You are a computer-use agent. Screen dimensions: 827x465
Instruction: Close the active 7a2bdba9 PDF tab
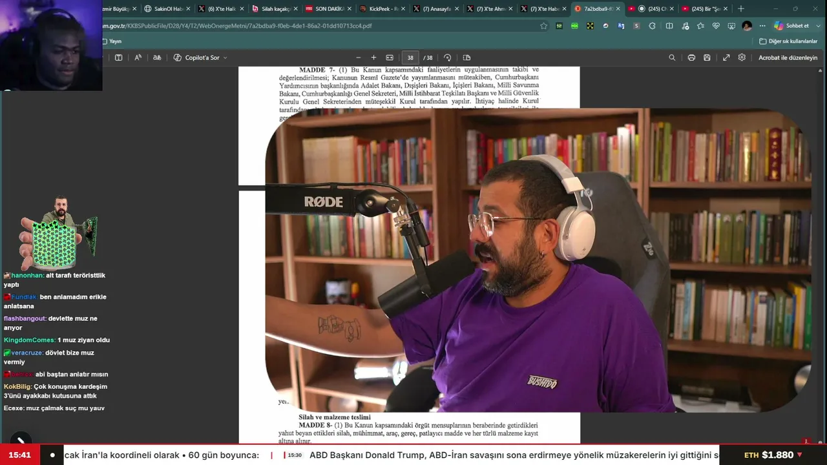click(618, 9)
